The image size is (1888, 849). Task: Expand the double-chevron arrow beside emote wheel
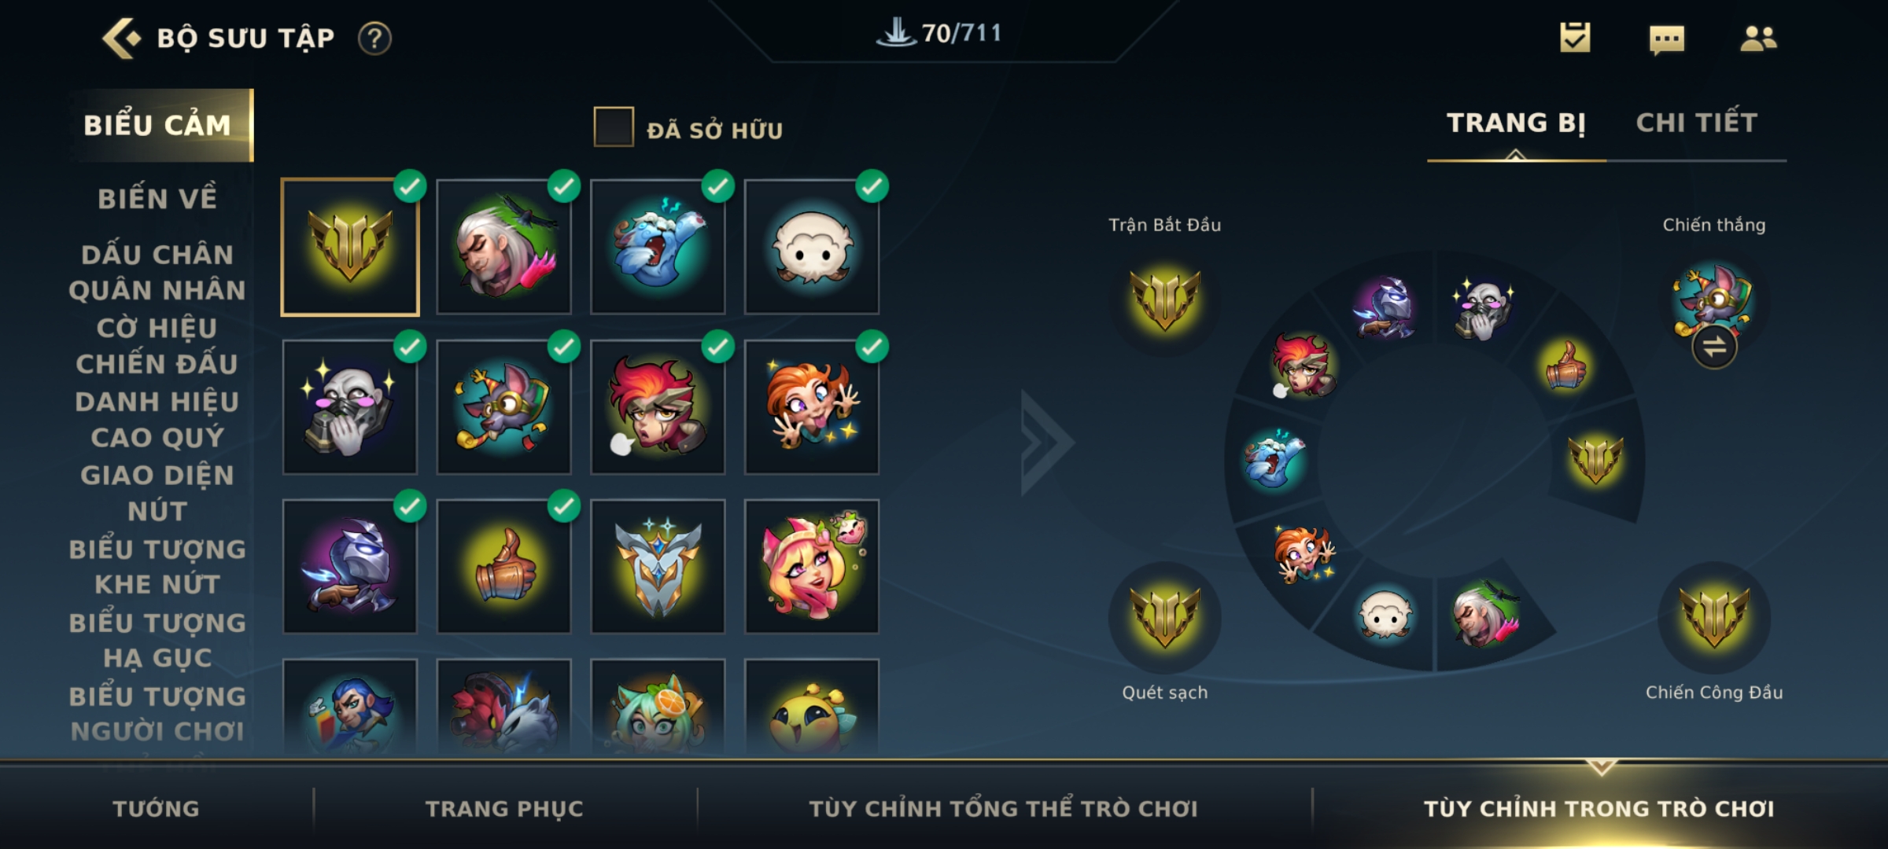[1046, 443]
